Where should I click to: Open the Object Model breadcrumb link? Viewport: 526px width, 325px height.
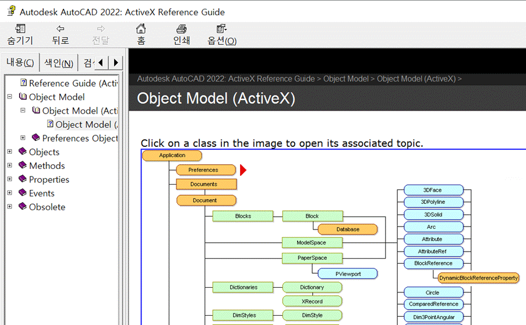click(x=346, y=79)
